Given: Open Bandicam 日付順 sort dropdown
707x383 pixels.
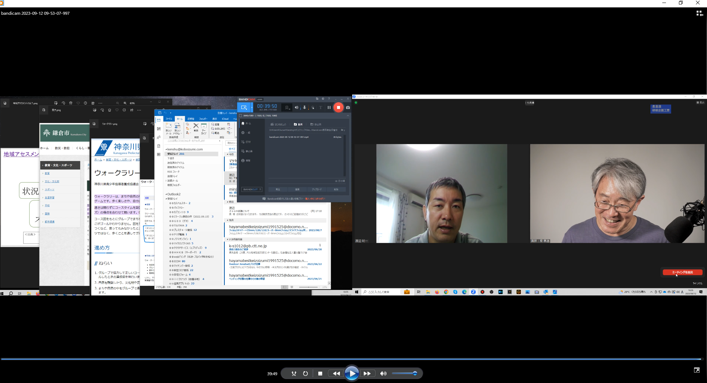Looking at the screenshot, I should 340,181.
